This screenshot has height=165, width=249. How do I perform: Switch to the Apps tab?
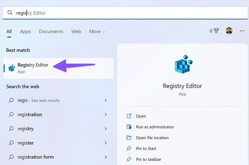(x=25, y=31)
